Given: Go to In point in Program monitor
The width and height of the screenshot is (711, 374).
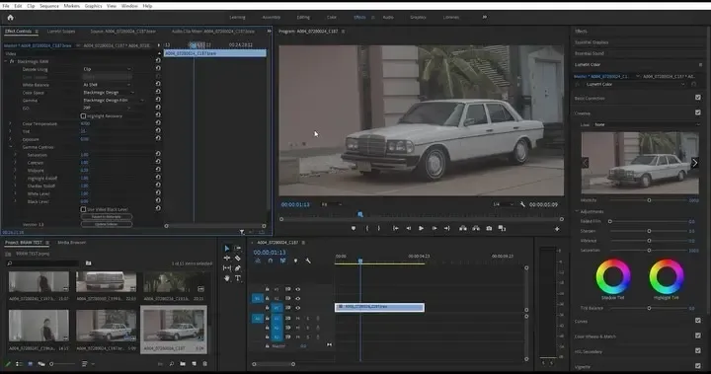Looking at the screenshot, I should 395,229.
